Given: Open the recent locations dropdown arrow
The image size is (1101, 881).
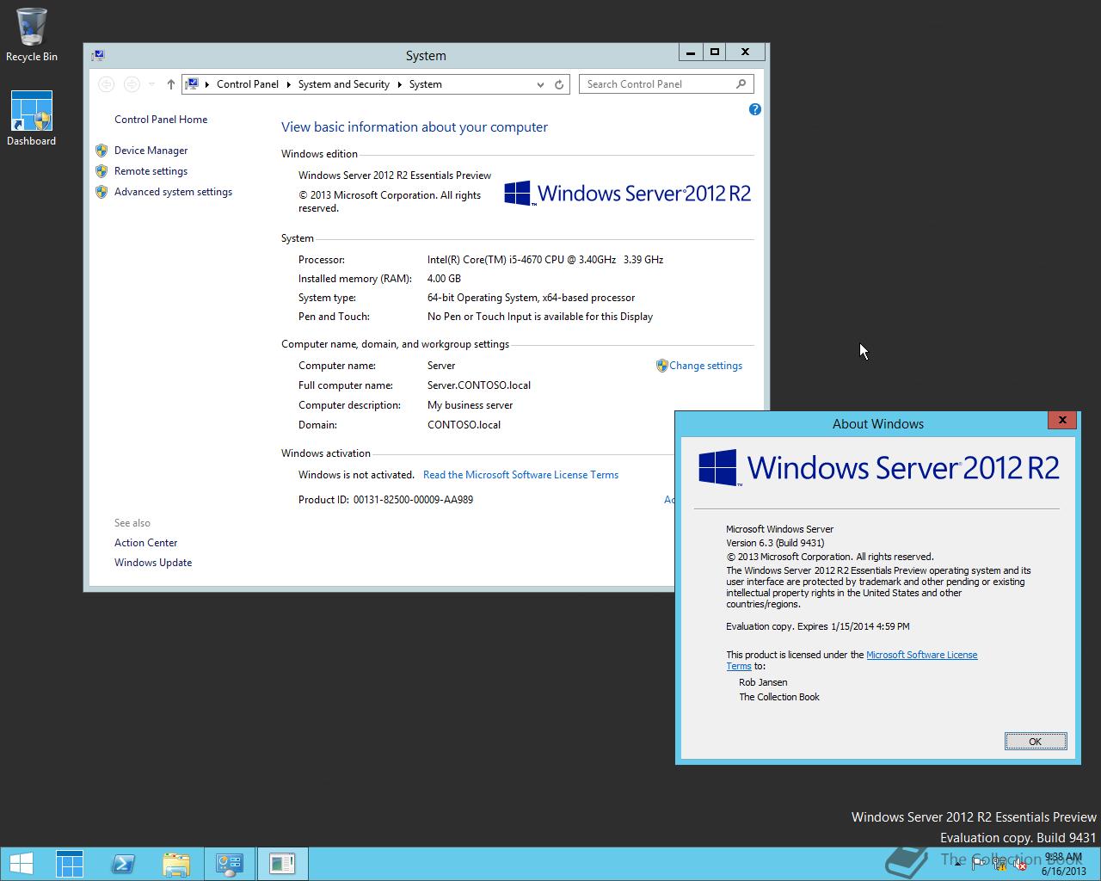Looking at the screenshot, I should click(x=151, y=84).
